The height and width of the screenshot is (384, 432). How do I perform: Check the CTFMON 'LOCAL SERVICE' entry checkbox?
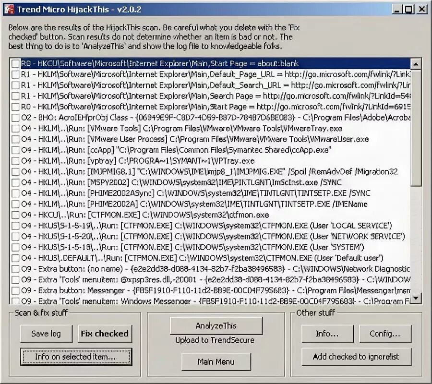click(15, 226)
